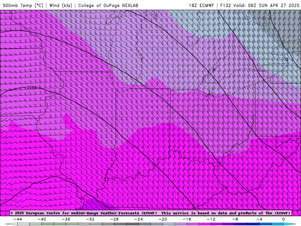Click the "0" legend label

(284, 219)
